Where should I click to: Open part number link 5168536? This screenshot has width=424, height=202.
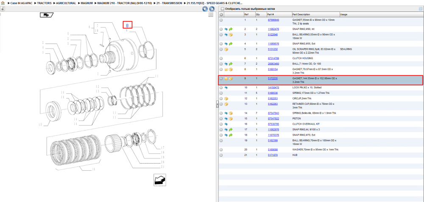[273, 93]
